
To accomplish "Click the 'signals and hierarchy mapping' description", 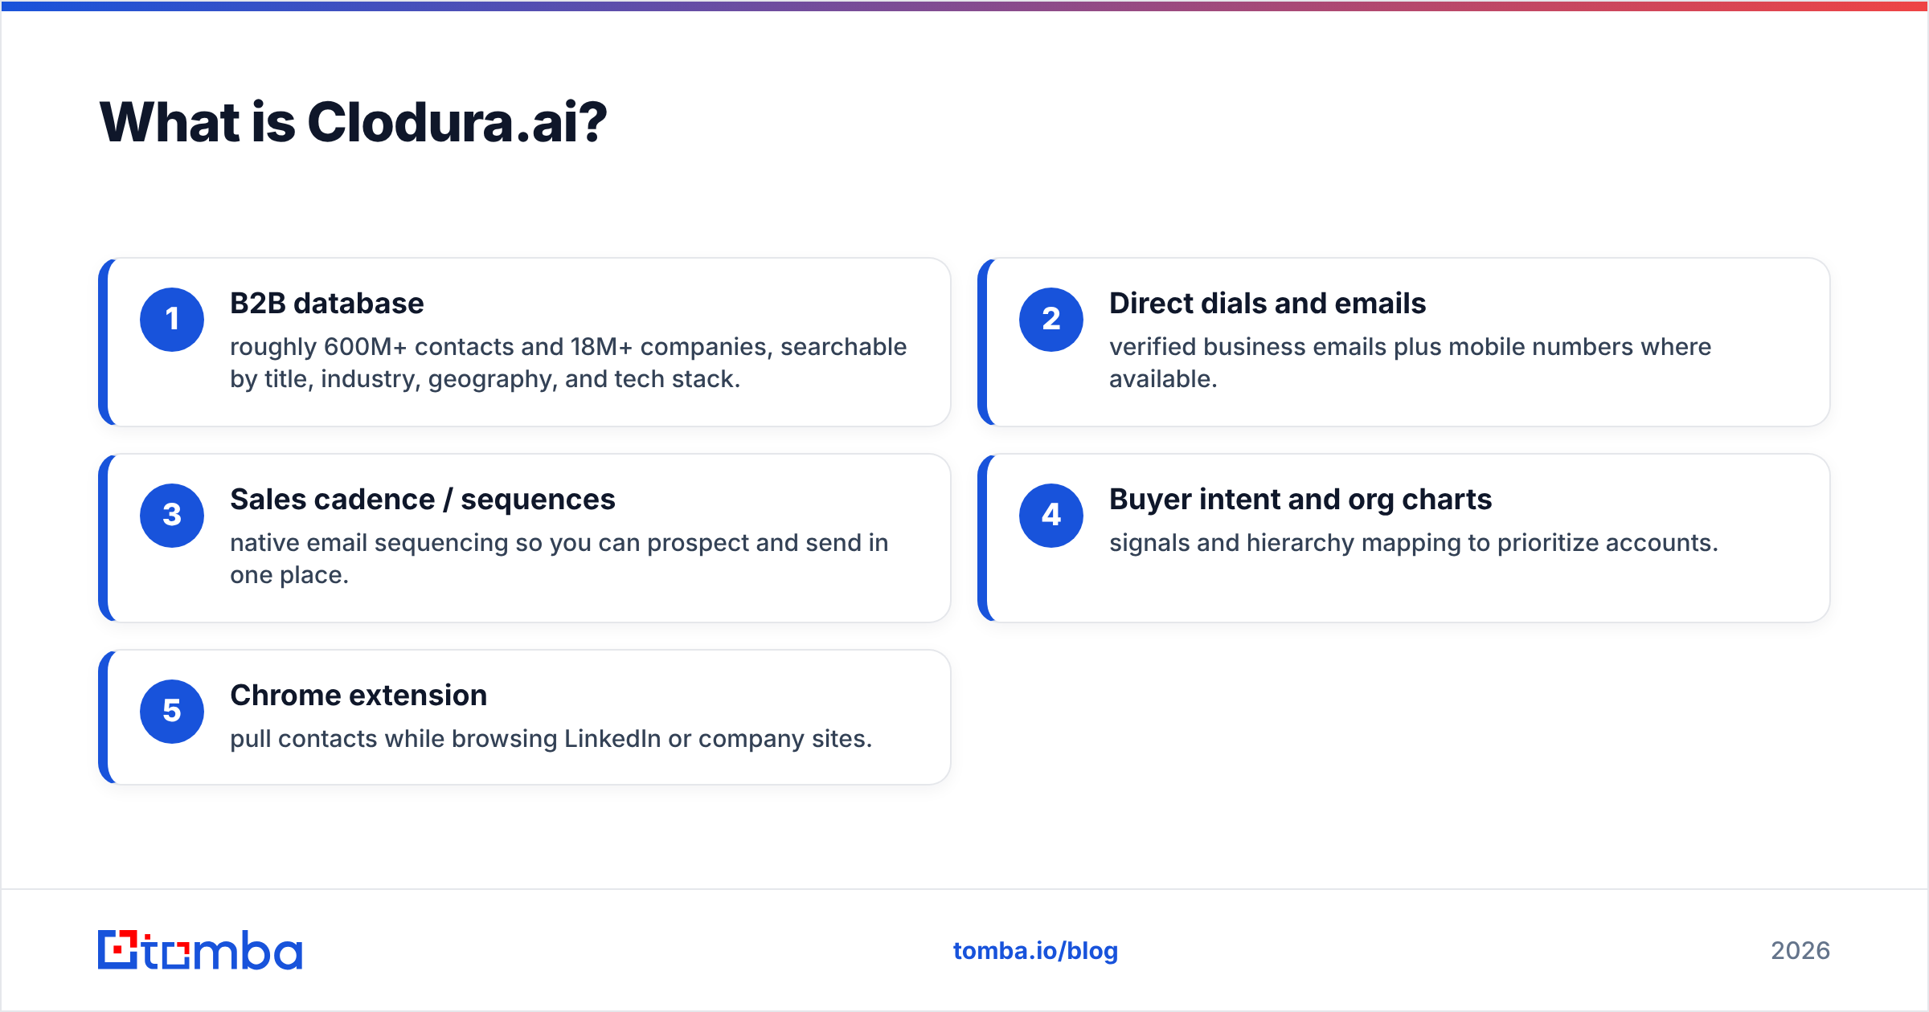I will pos(1414,543).
